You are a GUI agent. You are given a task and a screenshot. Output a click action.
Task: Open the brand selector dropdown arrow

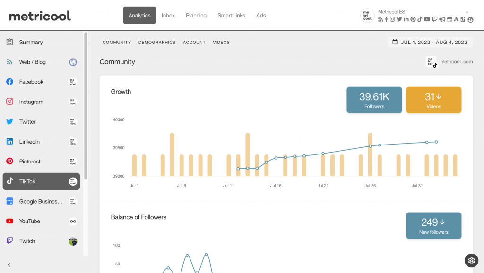pyautogui.click(x=467, y=12)
